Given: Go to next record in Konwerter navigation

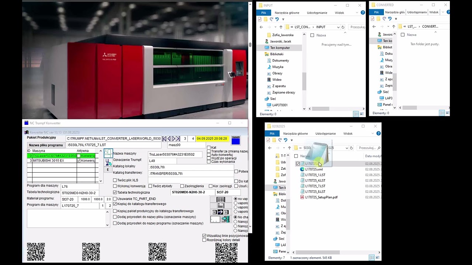Looking at the screenshot, I should (174, 139).
